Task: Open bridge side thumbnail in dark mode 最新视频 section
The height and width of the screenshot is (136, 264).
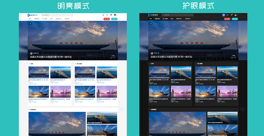Action: [x=222, y=118]
